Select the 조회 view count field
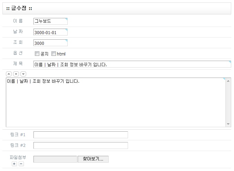Viewport: 234px width, 171px height. [x=50, y=43]
